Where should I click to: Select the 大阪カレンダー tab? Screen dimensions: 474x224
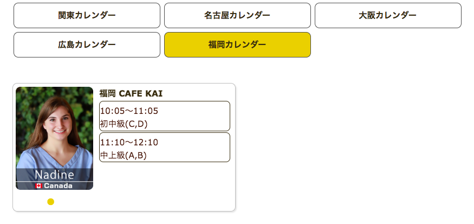(x=388, y=15)
